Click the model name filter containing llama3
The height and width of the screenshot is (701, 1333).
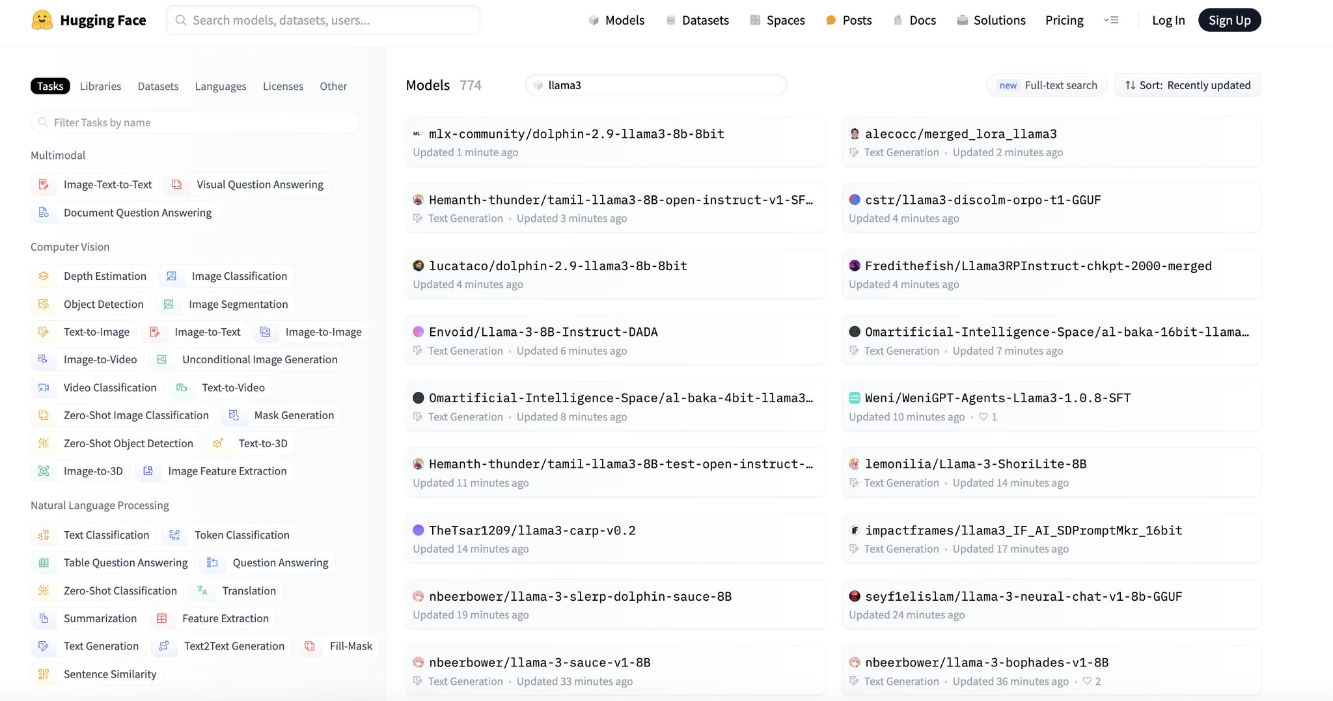[656, 85]
